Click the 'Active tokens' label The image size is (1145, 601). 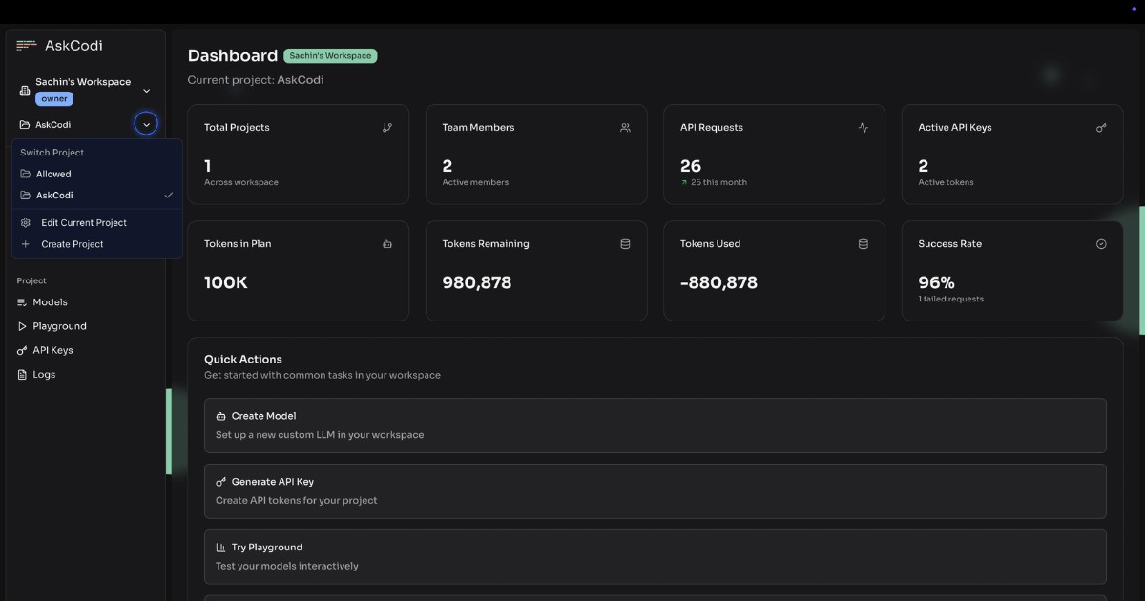[947, 182]
